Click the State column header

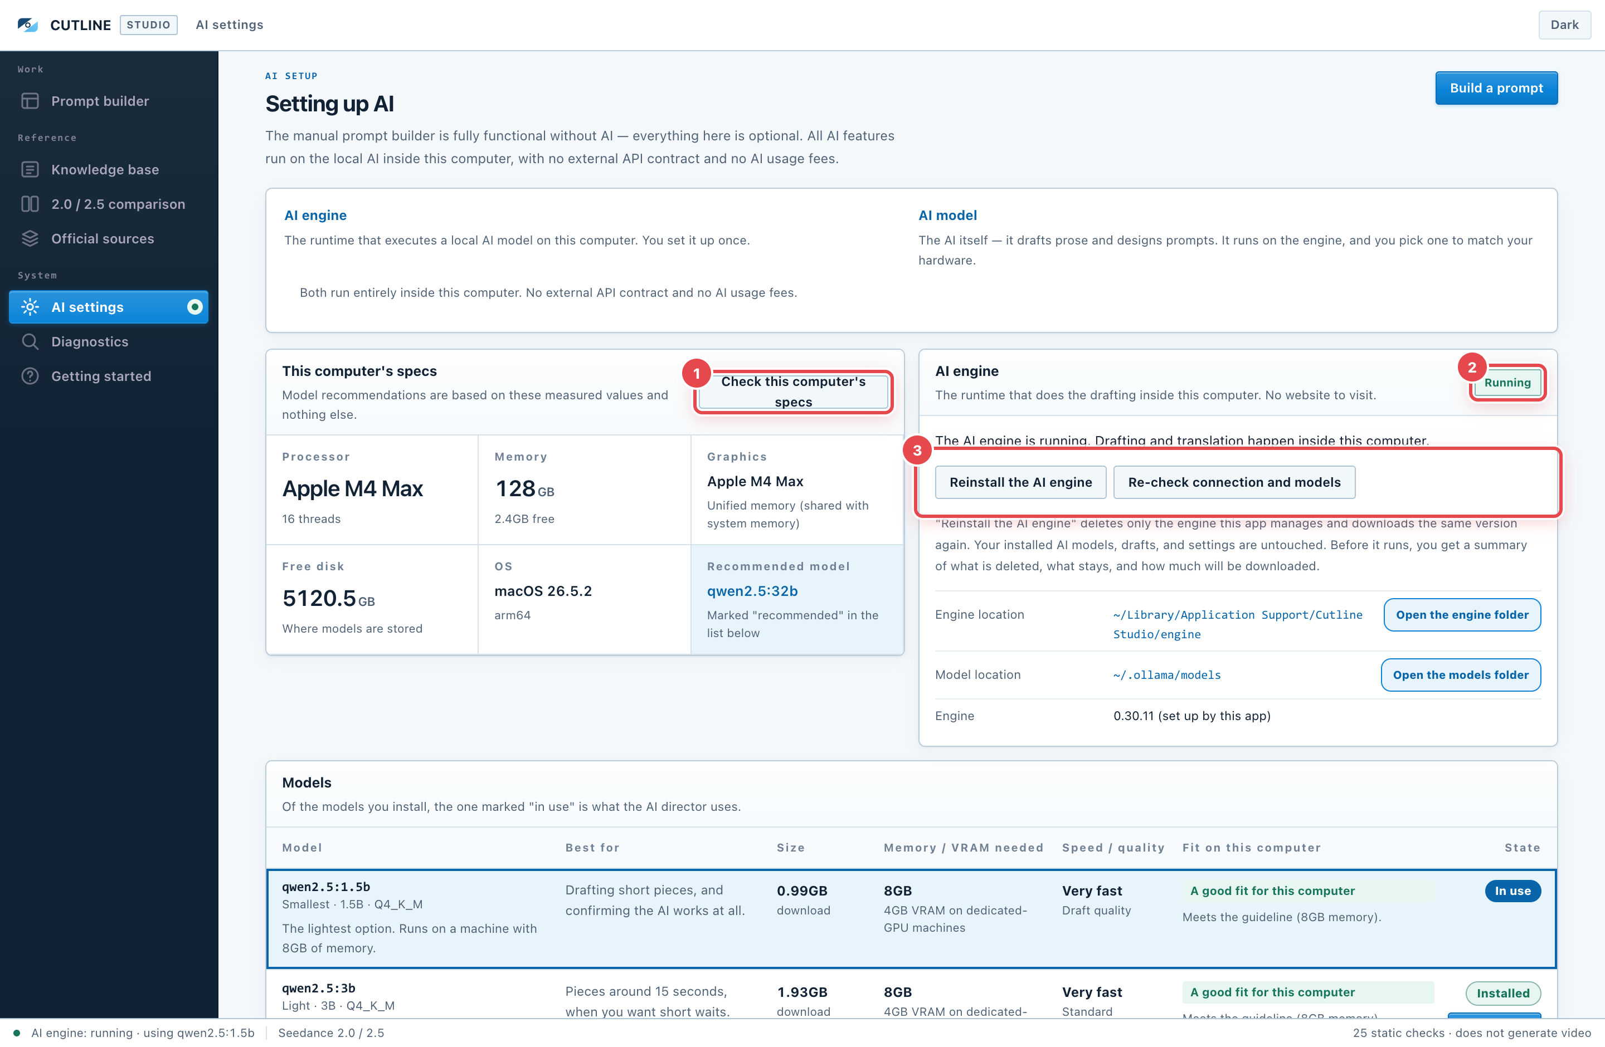(1522, 848)
